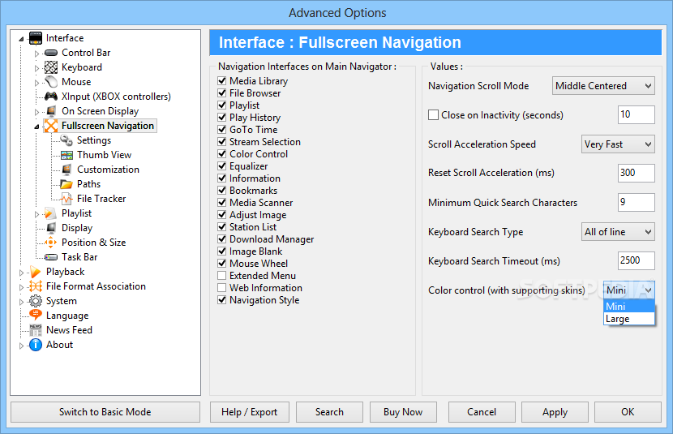This screenshot has width=673, height=434.
Task: Click the Language speech bubble icon
Action: point(35,315)
